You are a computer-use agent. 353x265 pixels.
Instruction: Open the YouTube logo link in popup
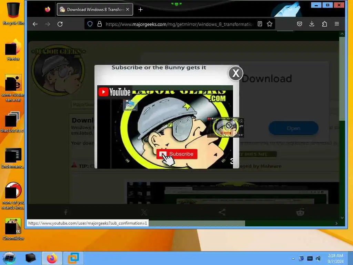click(x=114, y=92)
